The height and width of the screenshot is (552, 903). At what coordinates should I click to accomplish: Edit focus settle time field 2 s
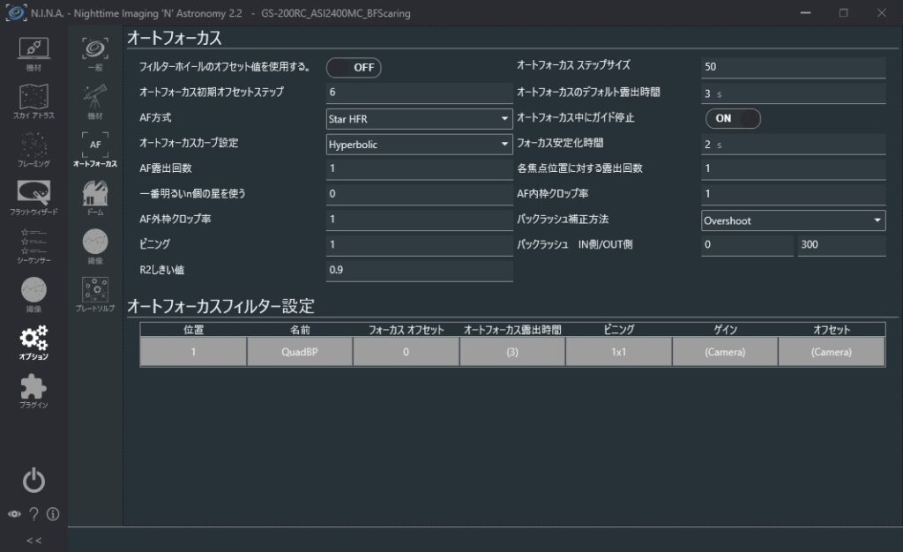pyautogui.click(x=793, y=144)
